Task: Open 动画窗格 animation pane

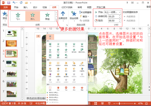Action: point(85,12)
